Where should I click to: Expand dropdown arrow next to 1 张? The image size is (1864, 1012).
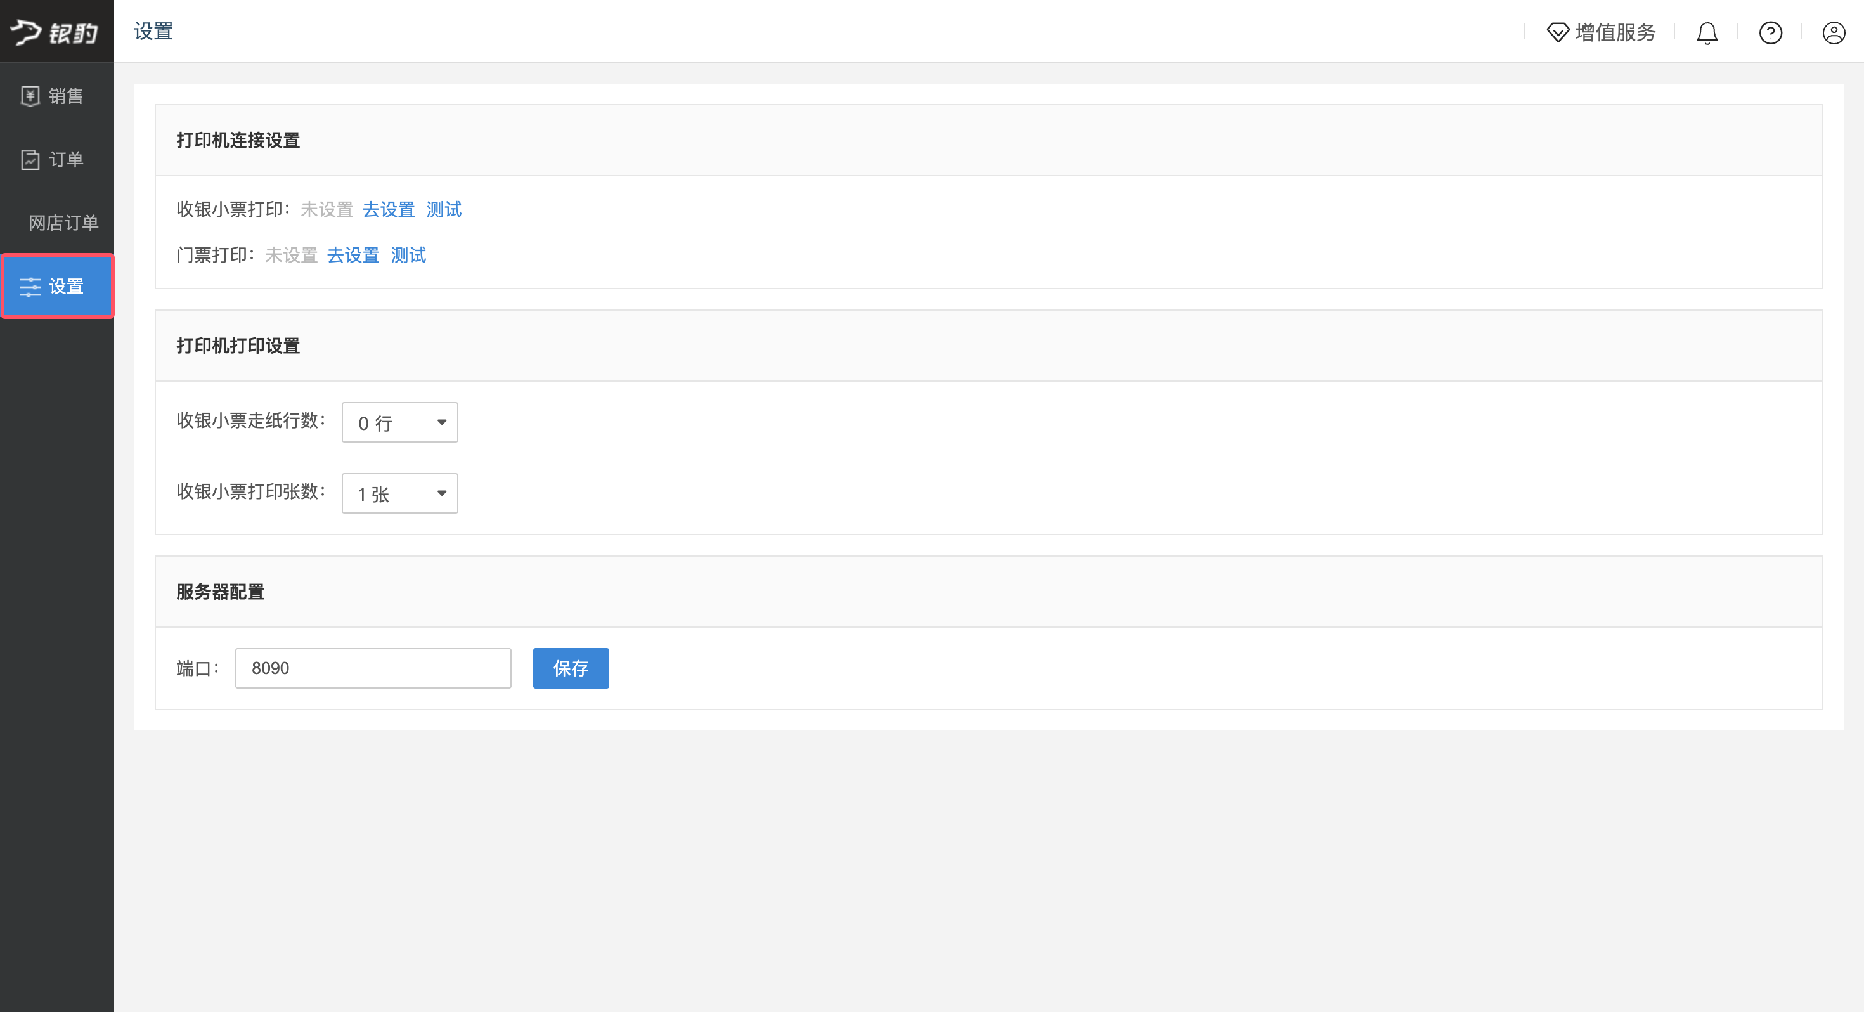(x=441, y=494)
